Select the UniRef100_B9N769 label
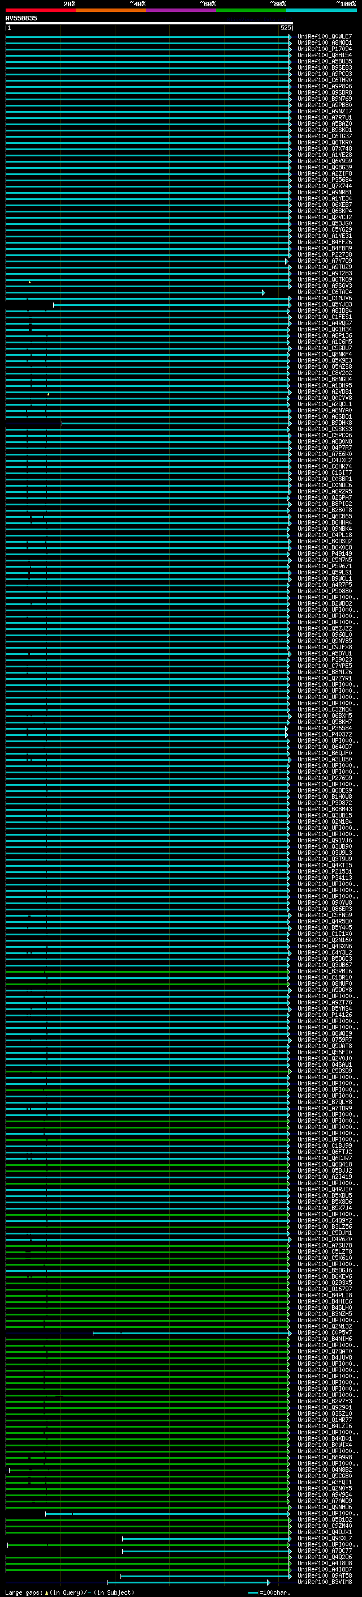Image resolution: width=362 pixels, height=1597 pixels. (324, 99)
